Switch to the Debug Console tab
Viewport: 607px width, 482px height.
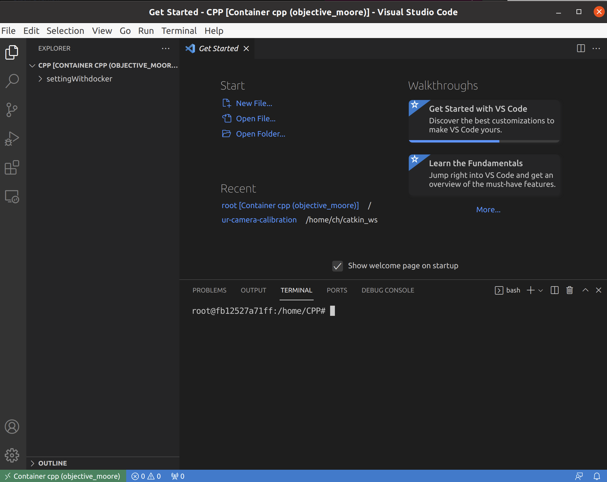point(388,290)
